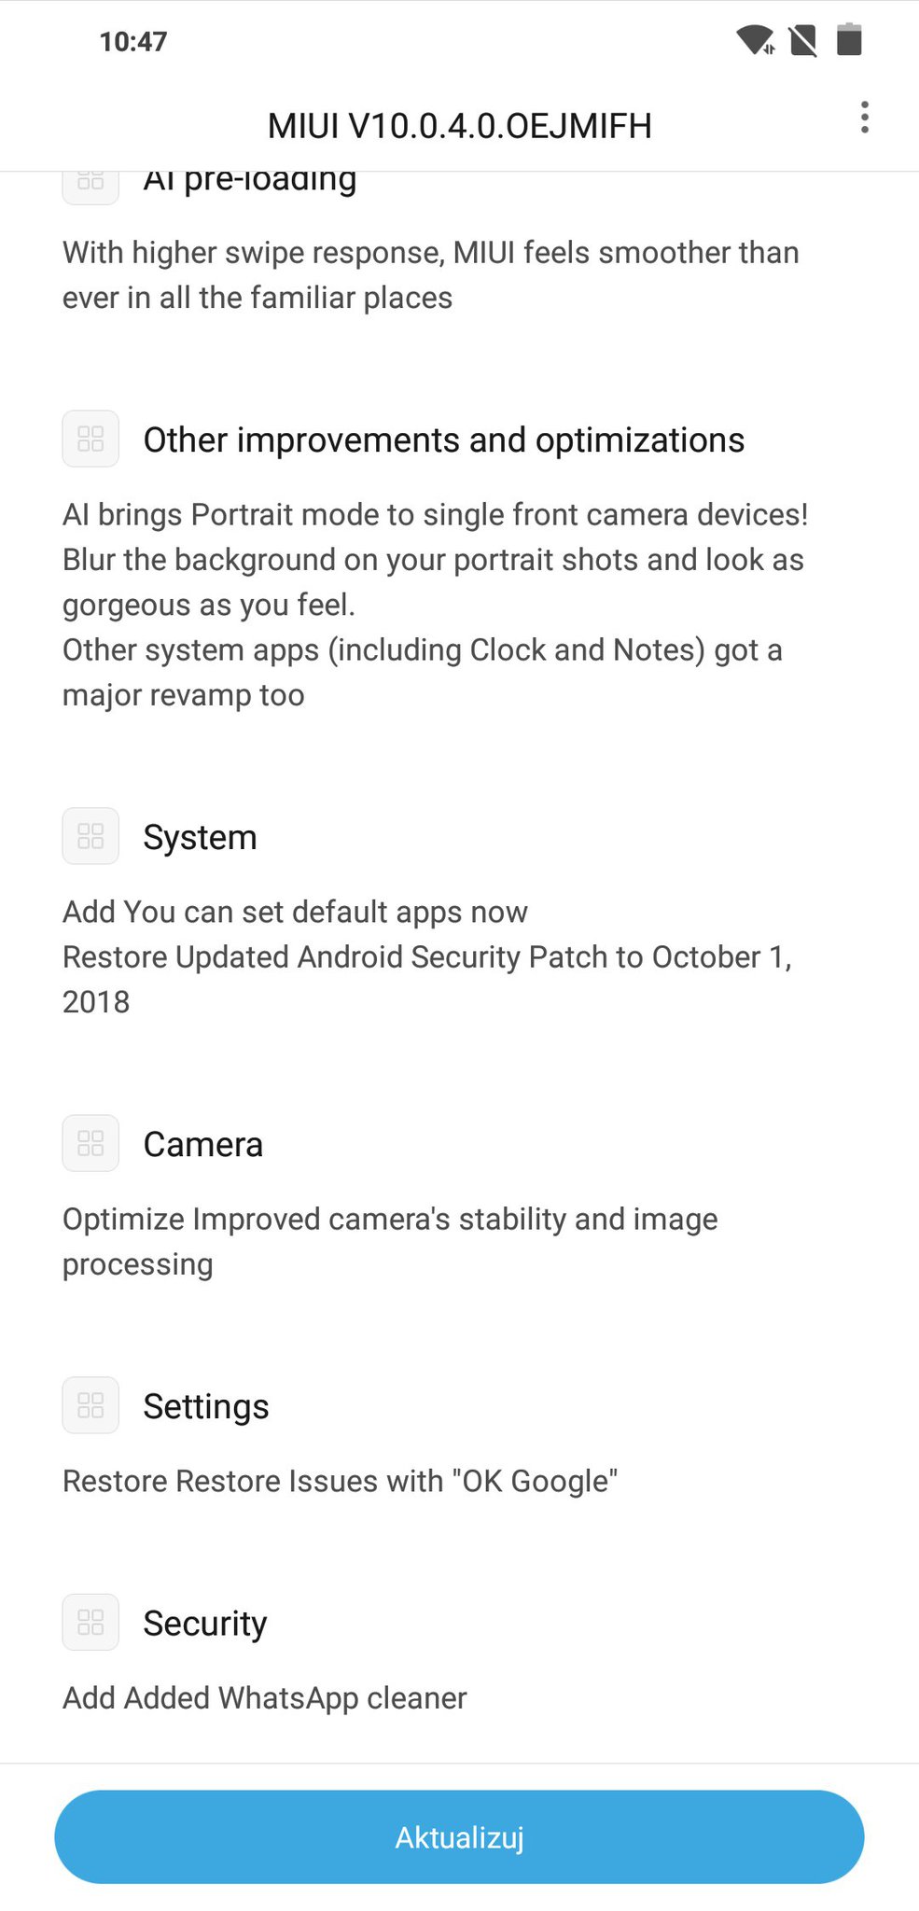Viewport: 919px width, 1911px height.
Task: Tap the battery status icon
Action: click(x=849, y=40)
